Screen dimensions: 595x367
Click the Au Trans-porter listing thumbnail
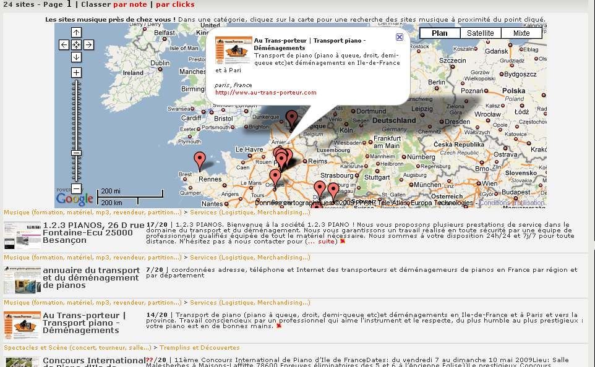22,325
